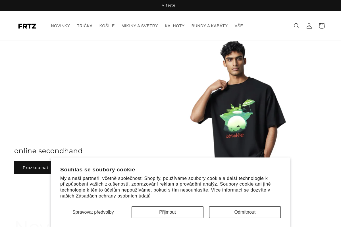Open the TRIČKA category
341x227 pixels.
(x=85, y=26)
